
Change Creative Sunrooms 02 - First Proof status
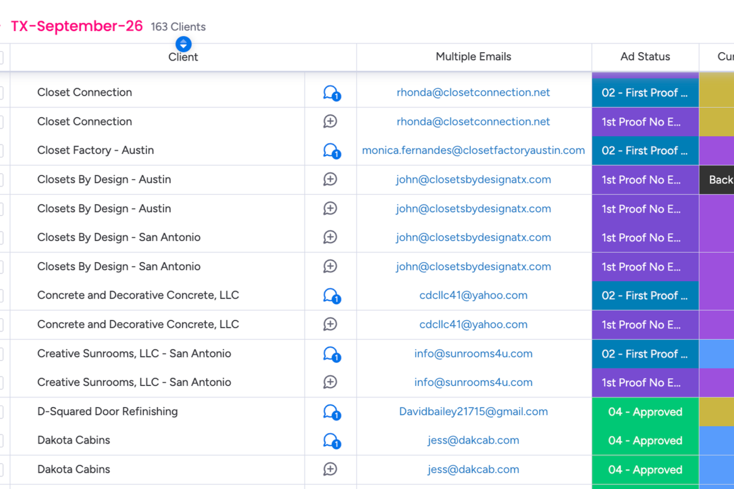point(645,354)
